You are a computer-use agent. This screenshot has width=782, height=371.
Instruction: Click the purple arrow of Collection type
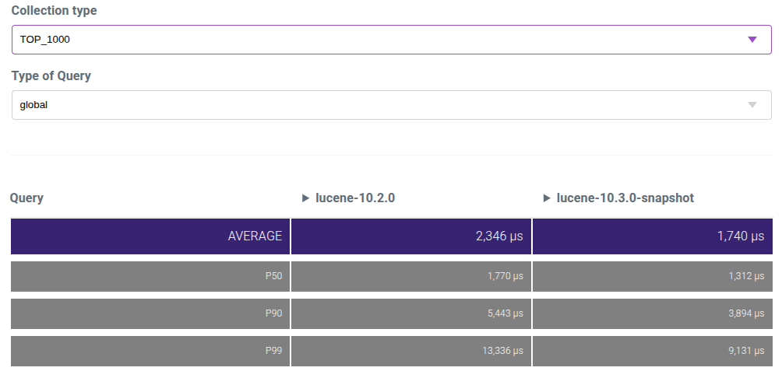[x=752, y=40]
